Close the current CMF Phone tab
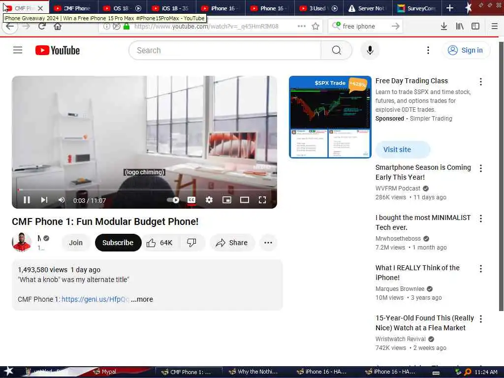 point(40,8)
